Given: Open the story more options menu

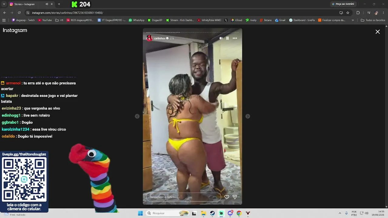Looking at the screenshot, I should tap(235, 38).
